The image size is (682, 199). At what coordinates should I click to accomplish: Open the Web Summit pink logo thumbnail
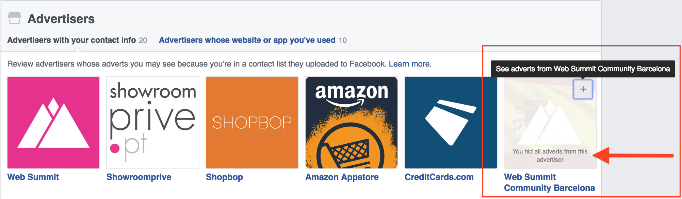[x=53, y=123]
